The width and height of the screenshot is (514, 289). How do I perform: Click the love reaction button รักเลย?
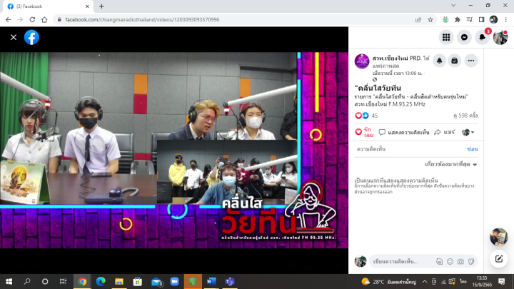[x=365, y=132]
